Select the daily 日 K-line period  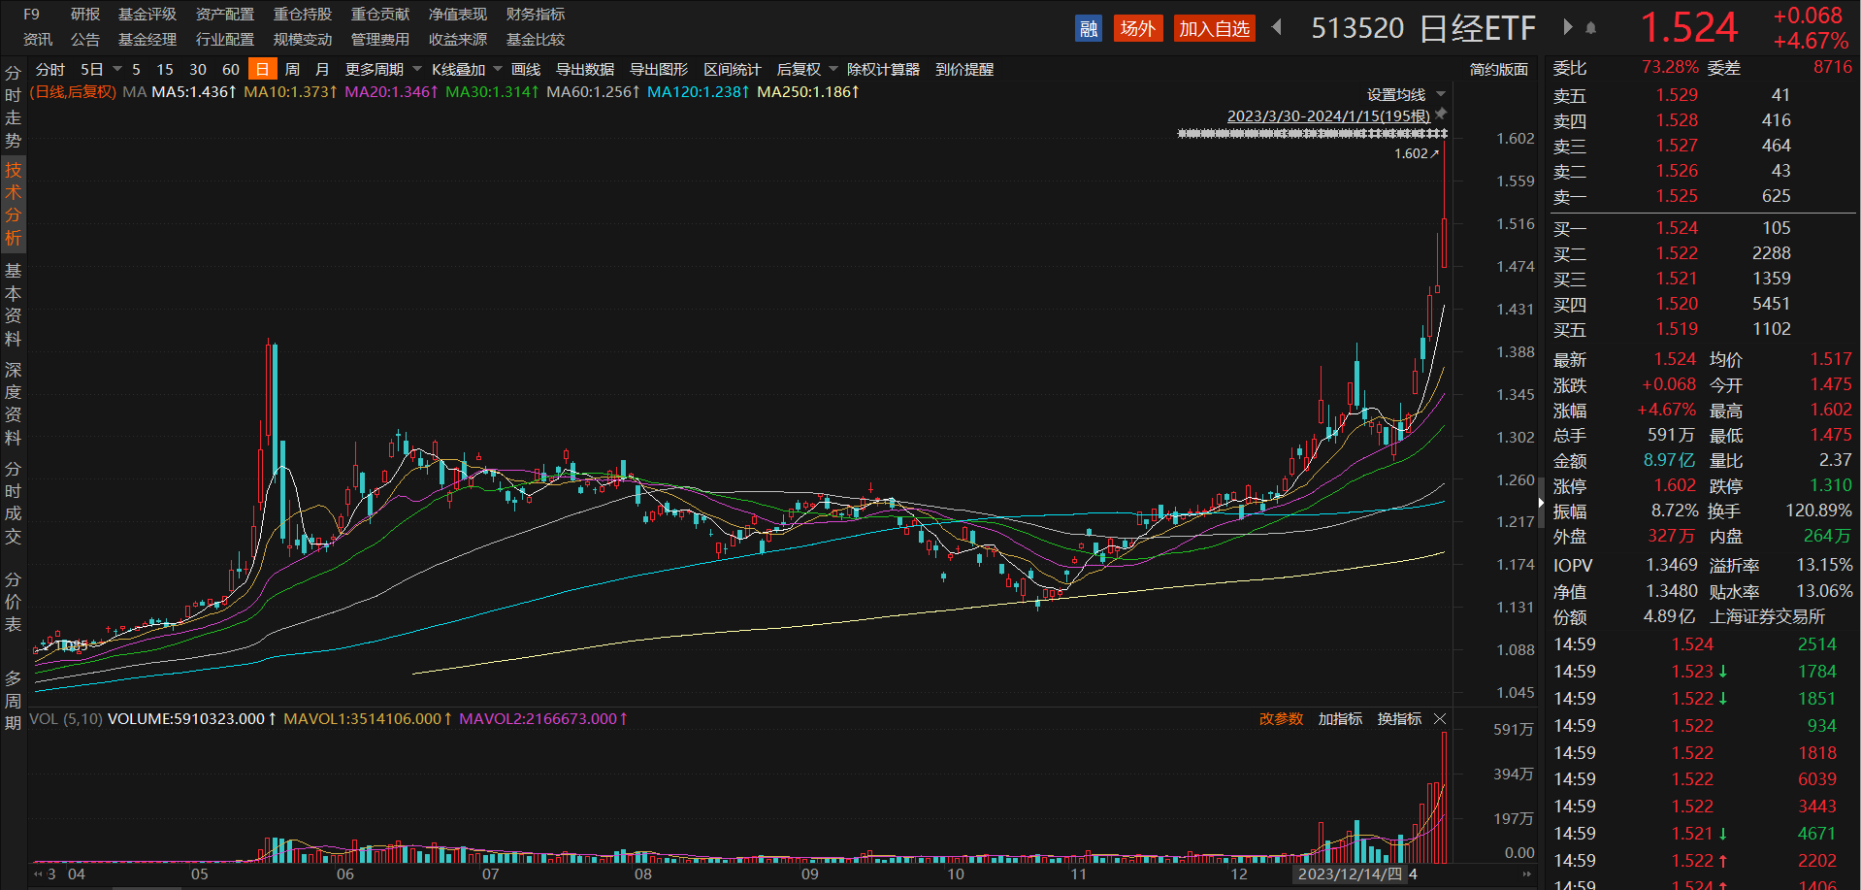pos(262,69)
